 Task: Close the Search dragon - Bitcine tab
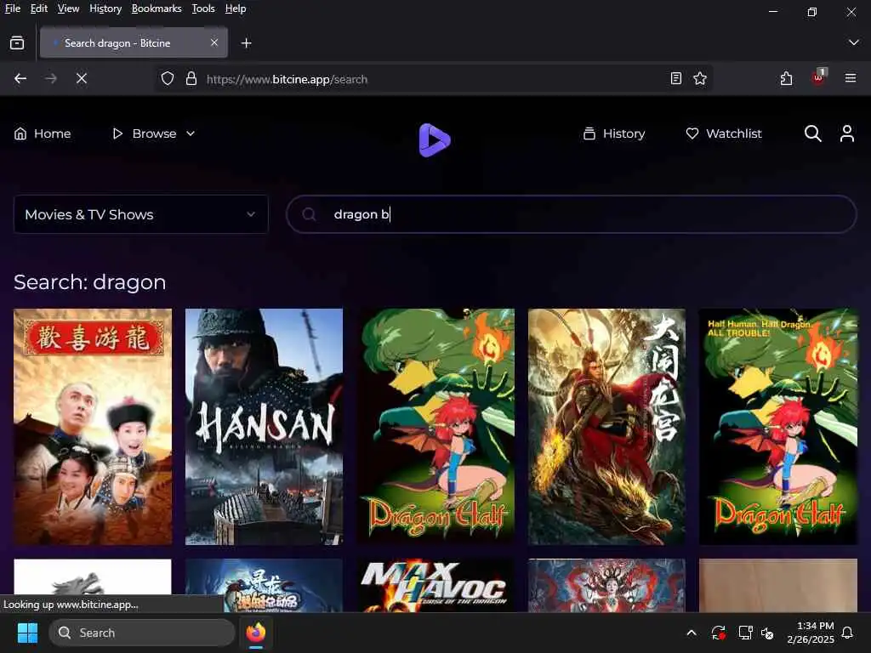[214, 43]
